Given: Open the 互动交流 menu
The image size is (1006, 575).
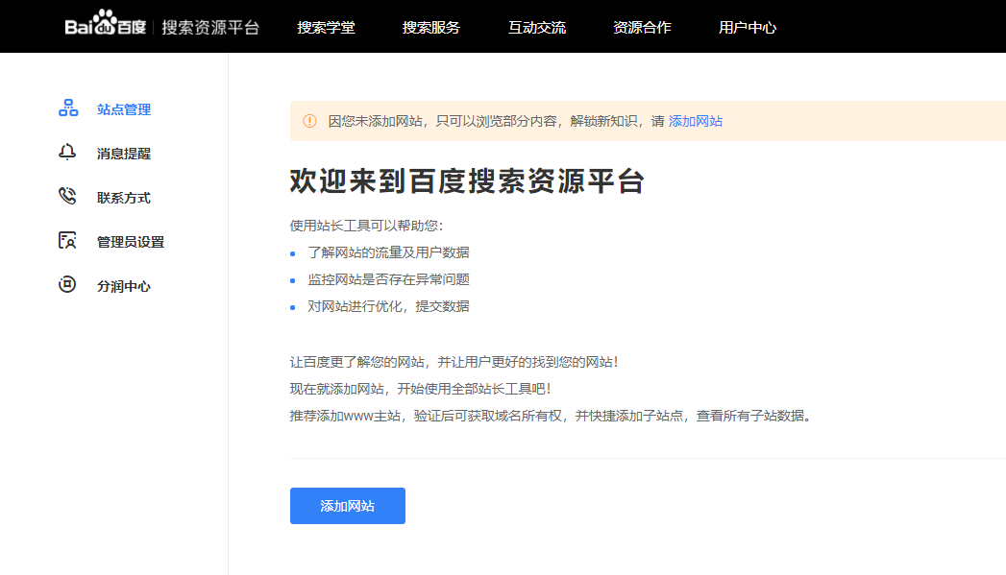Looking at the screenshot, I should 537,28.
